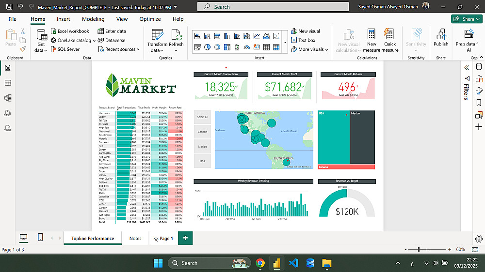Viewport: 485px width, 272px height.
Task: Open the hidden Page 1 tab
Action: [163, 238]
